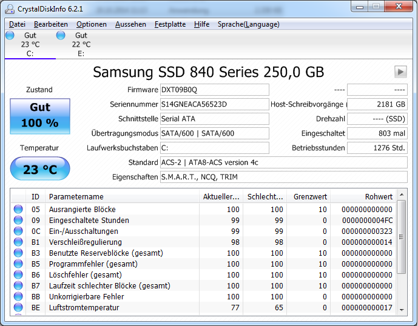Open the Festplatte menu
Screen dimensions: 418x326
[170, 24]
